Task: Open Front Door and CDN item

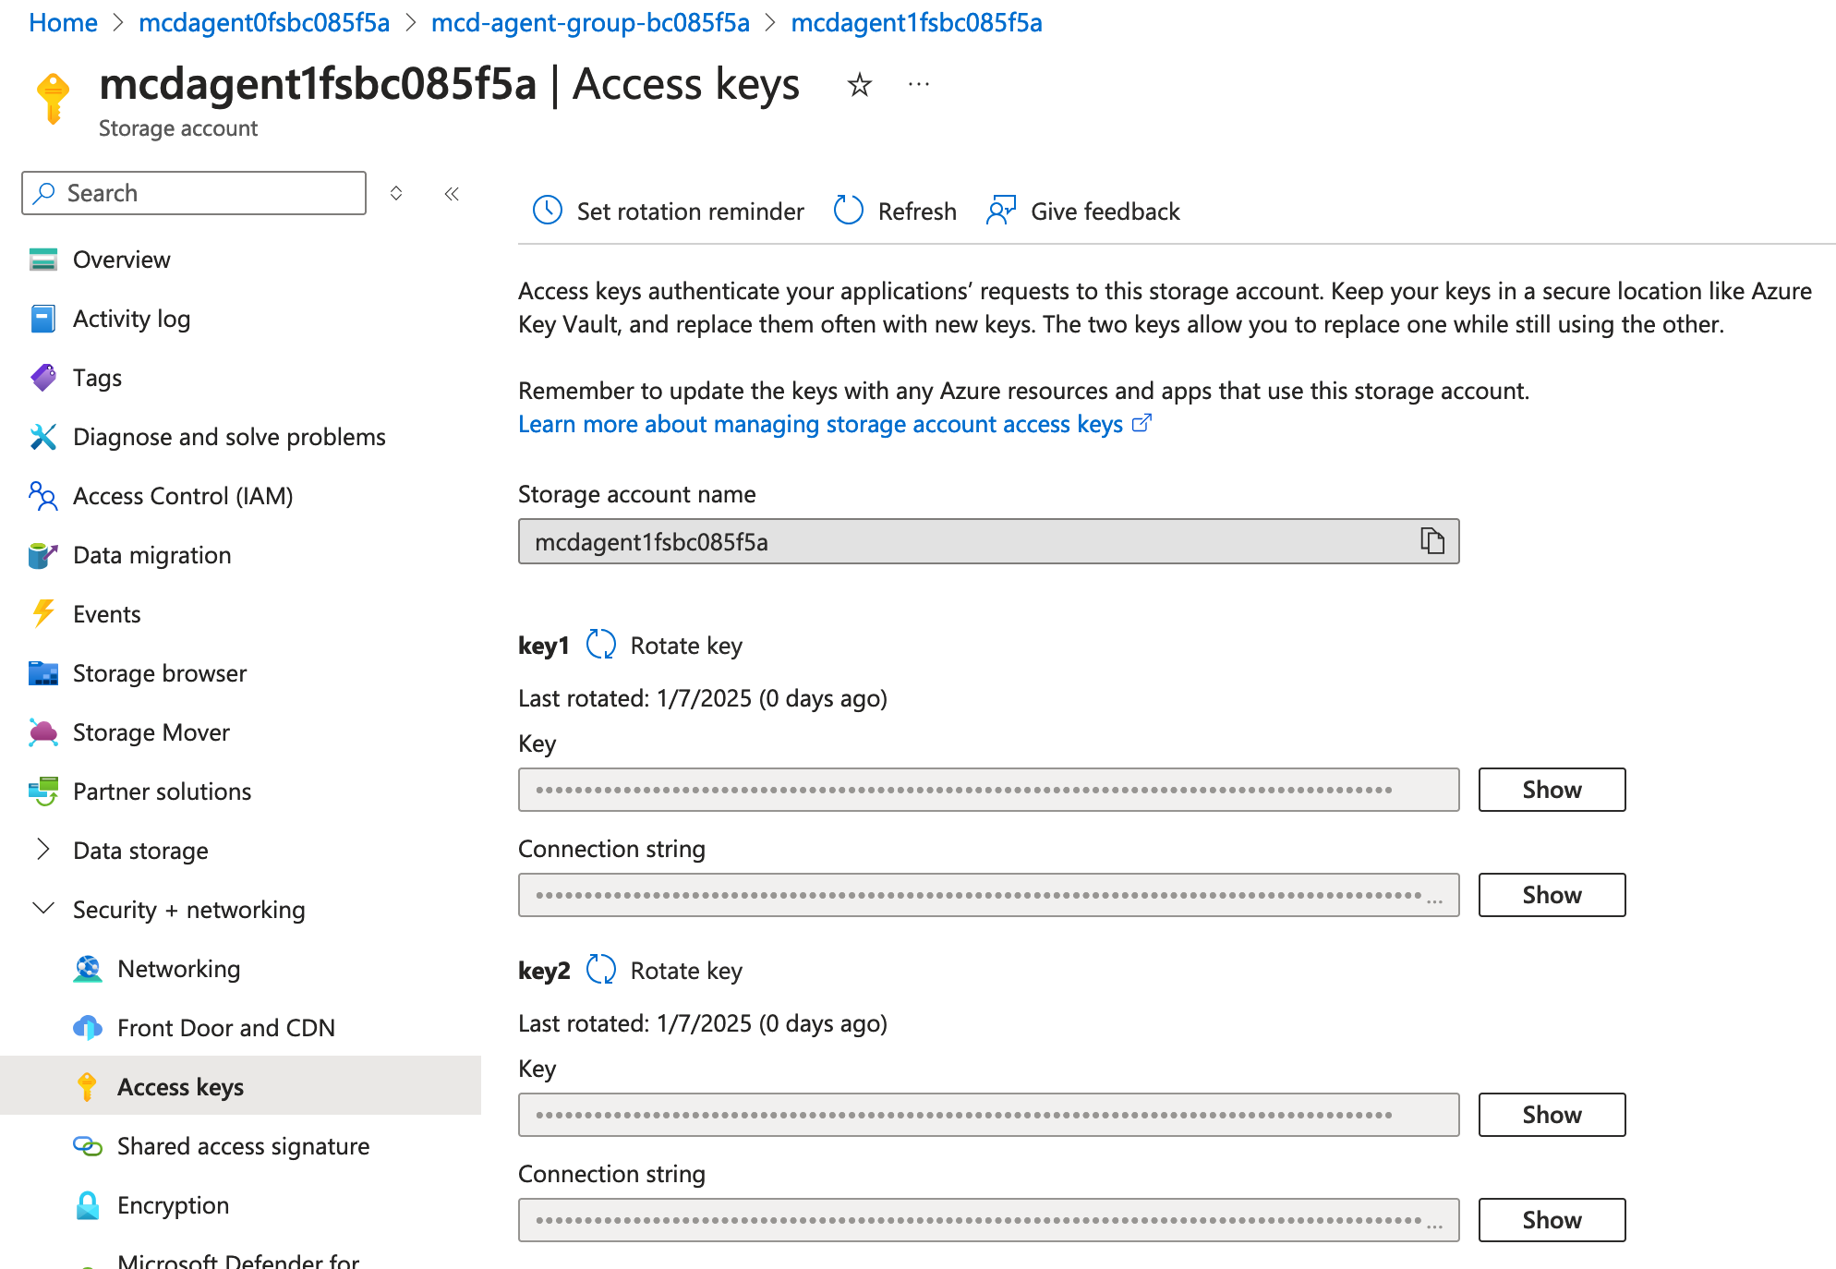Action: 225,1028
